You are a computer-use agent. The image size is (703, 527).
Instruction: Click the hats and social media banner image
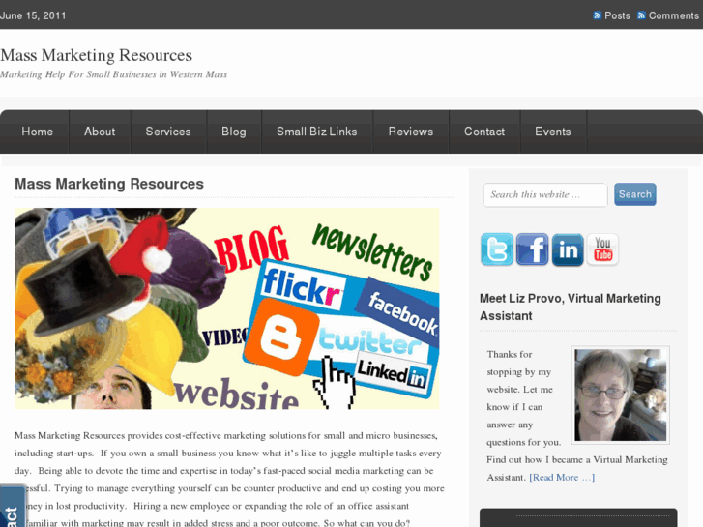pyautogui.click(x=227, y=308)
